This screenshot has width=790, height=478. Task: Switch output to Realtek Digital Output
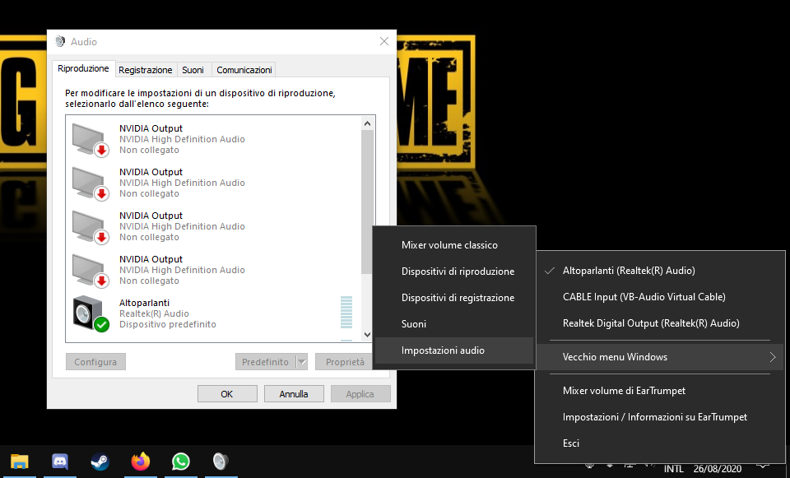tap(660, 323)
